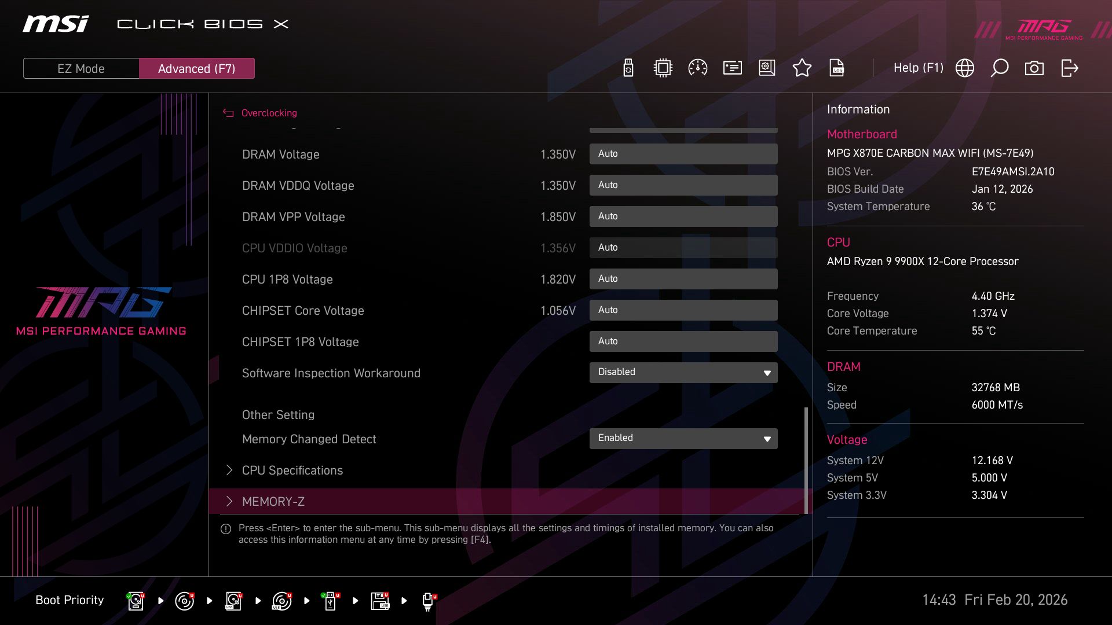Open the LOG file viewer icon
This screenshot has height=625, width=1112.
pyautogui.click(x=837, y=68)
